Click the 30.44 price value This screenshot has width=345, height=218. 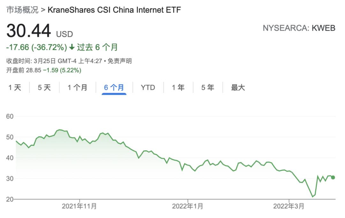(x=29, y=31)
